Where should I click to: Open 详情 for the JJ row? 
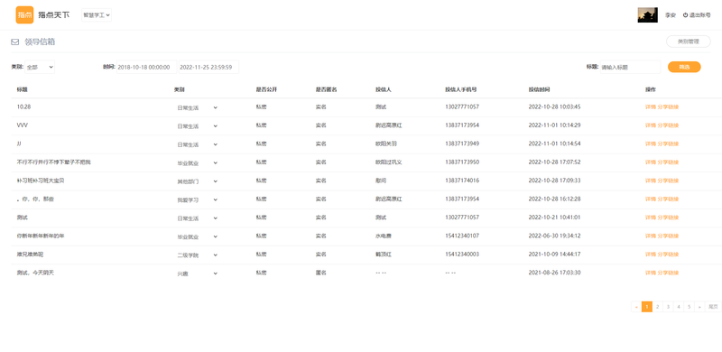[650, 144]
